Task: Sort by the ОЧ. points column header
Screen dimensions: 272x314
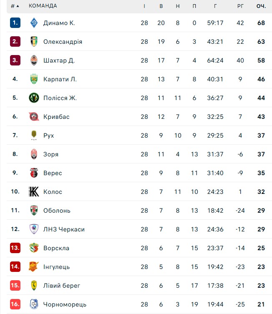Action: pyautogui.click(x=261, y=6)
